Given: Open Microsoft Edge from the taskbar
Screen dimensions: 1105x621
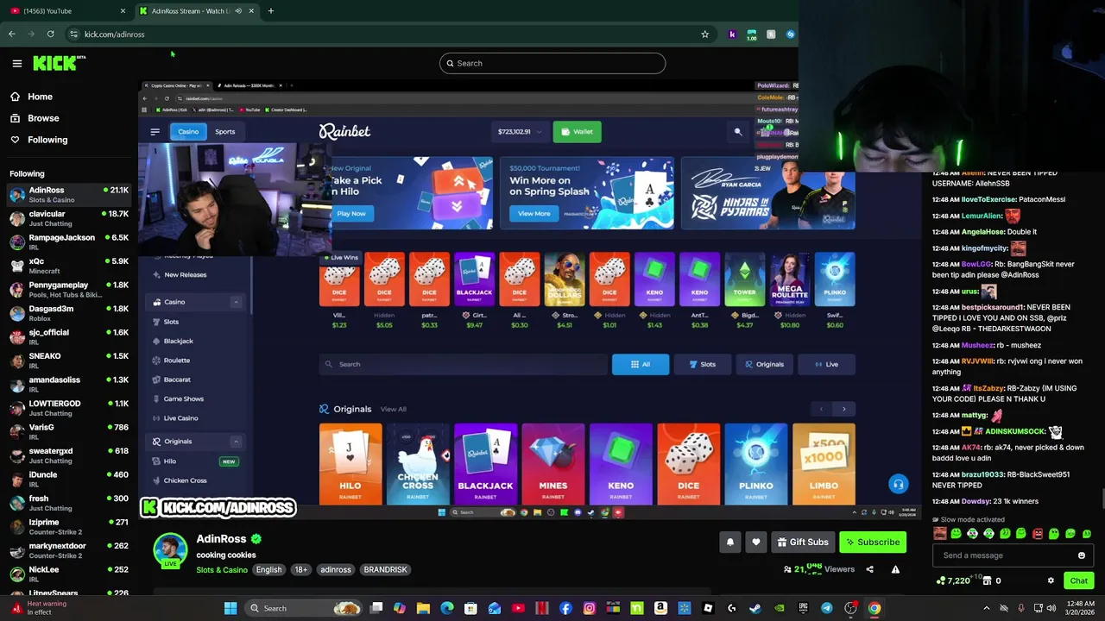Looking at the screenshot, I should (x=447, y=608).
